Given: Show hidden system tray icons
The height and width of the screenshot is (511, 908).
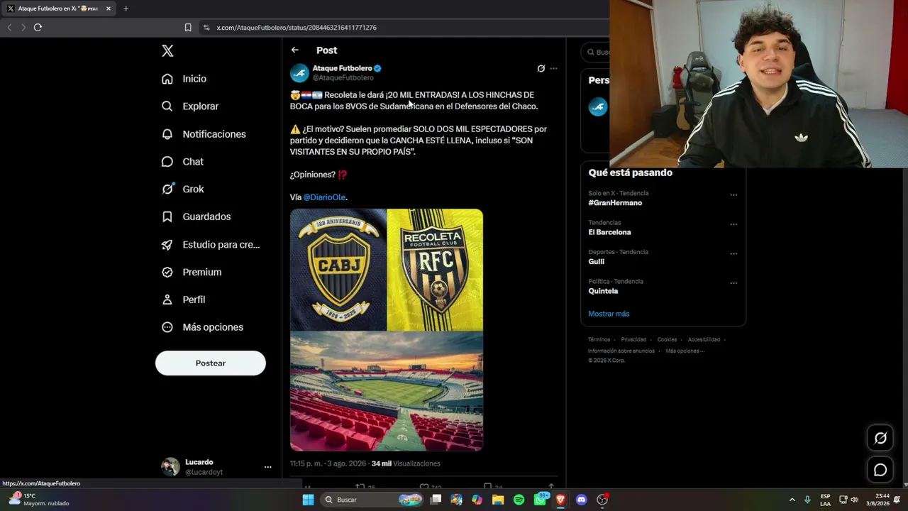Looking at the screenshot, I should (792, 500).
